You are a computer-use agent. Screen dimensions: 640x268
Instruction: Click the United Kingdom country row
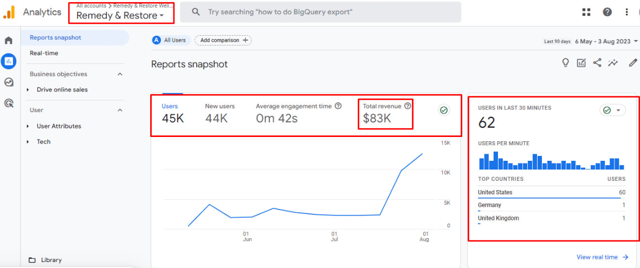tap(552, 219)
